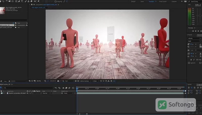Open the Parent None dropdown for layer 1
This screenshot has width=202, height=115.
[x=68, y=93]
